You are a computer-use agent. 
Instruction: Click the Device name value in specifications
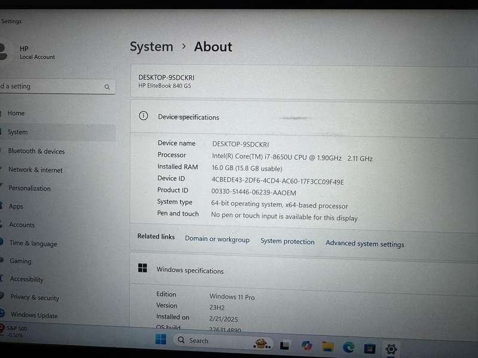(241, 144)
